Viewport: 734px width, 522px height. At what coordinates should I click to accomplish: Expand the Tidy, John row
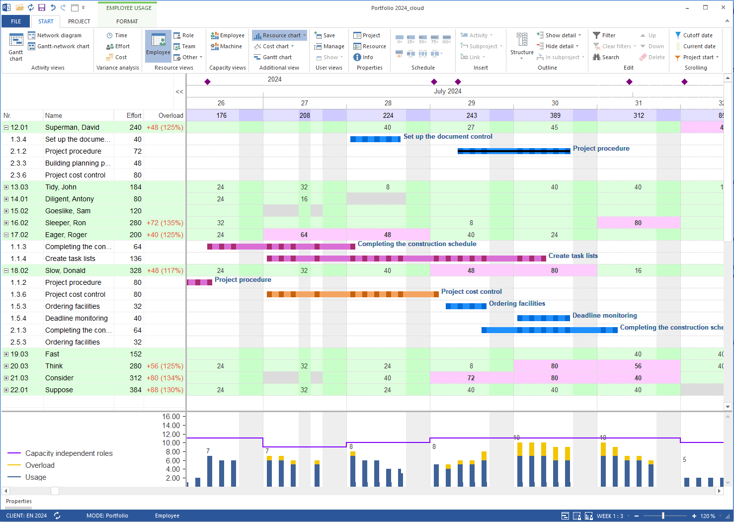6,187
